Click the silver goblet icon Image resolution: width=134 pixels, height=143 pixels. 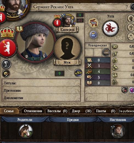point(6,64)
